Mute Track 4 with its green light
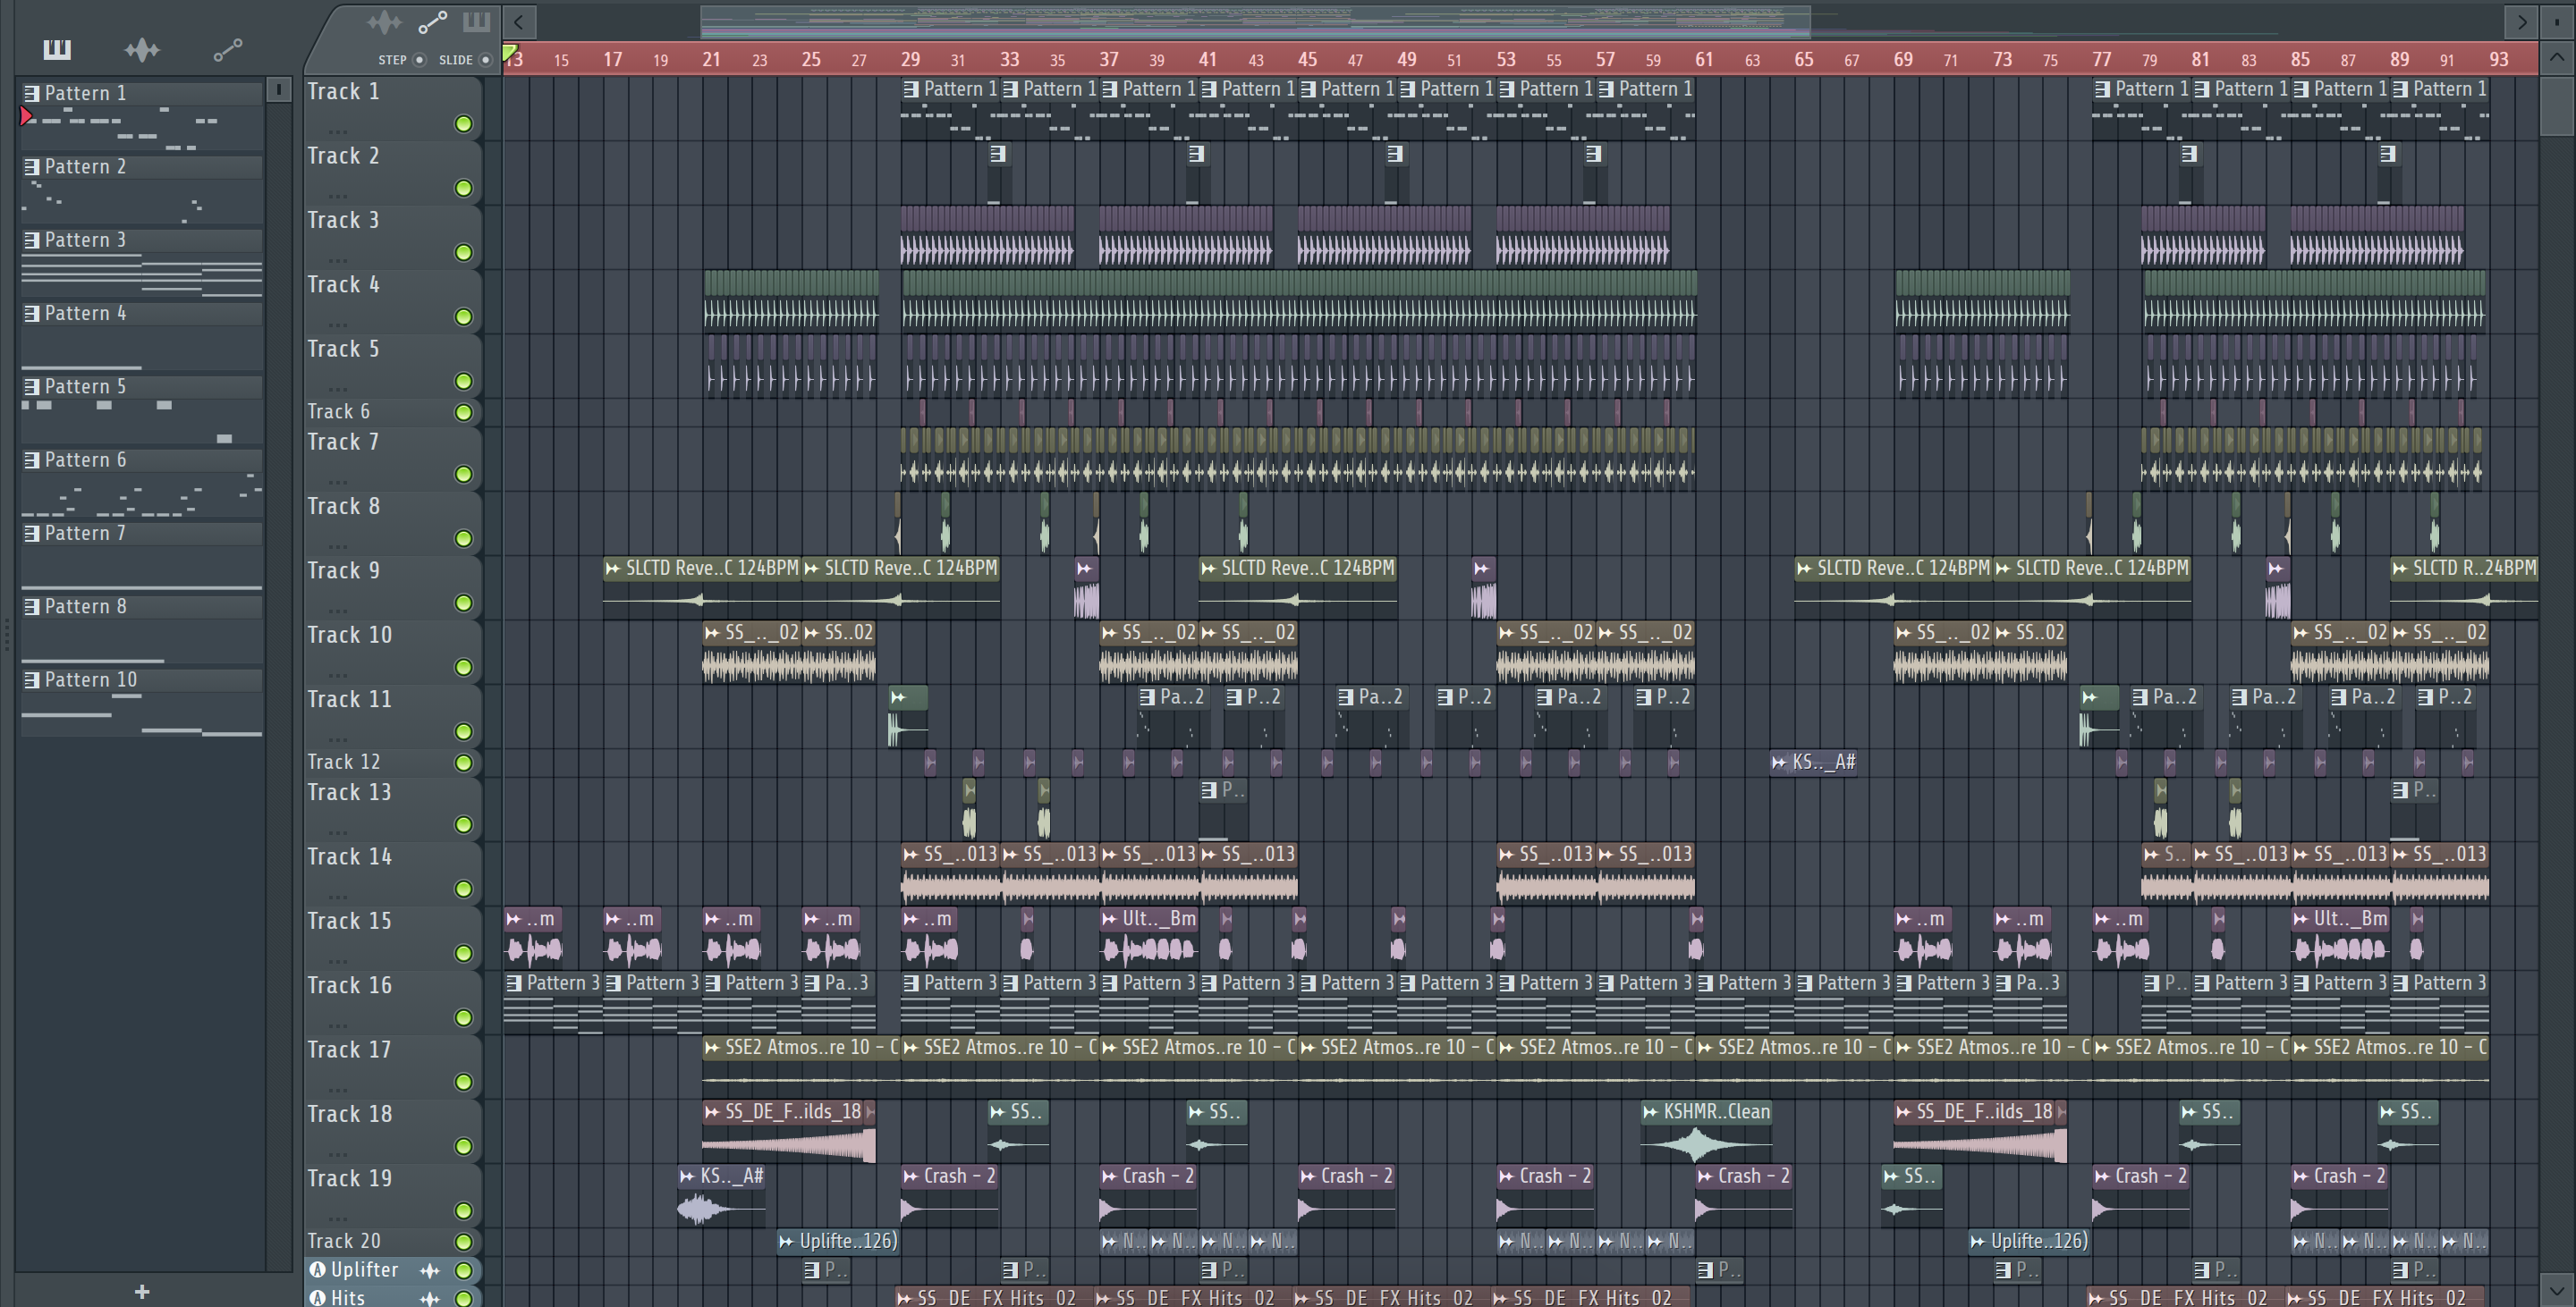This screenshot has width=2576, height=1307. (x=464, y=316)
